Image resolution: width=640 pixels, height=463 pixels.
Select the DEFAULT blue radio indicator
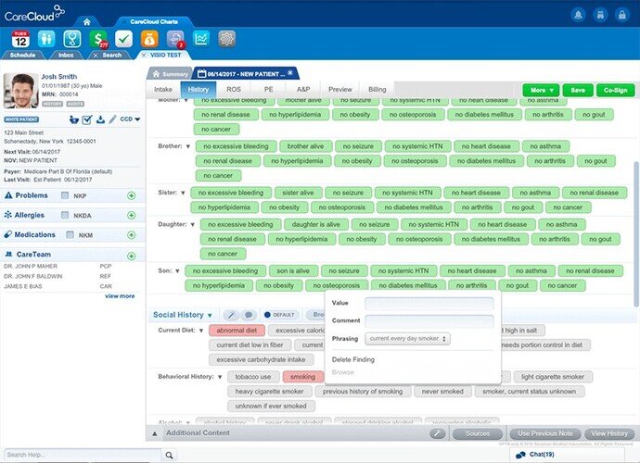tap(268, 315)
